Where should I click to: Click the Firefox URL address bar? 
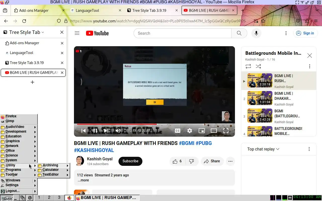tap(158, 21)
